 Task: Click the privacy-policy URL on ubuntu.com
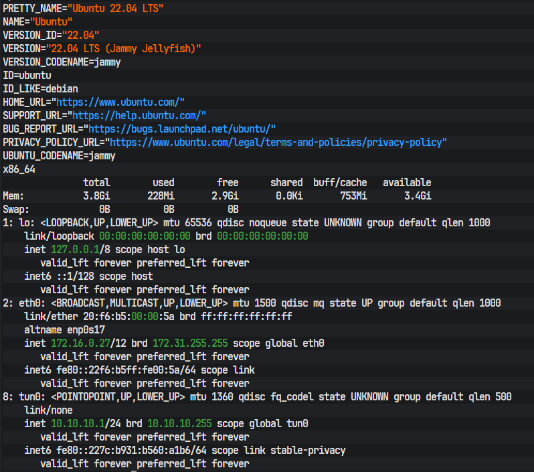tap(276, 142)
